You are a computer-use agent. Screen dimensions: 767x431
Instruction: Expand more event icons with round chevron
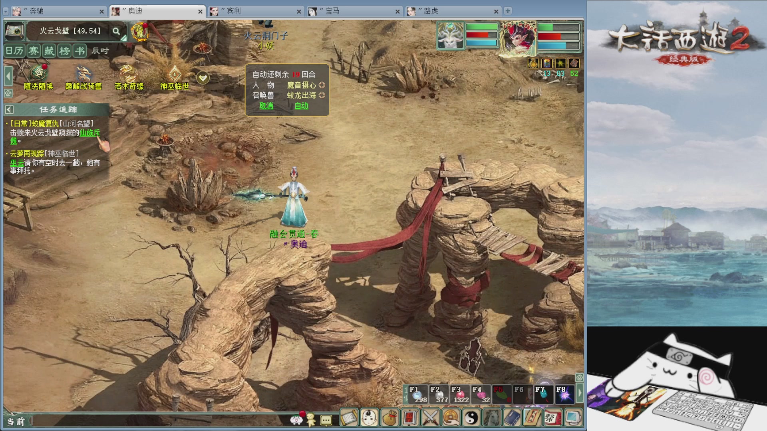[203, 78]
